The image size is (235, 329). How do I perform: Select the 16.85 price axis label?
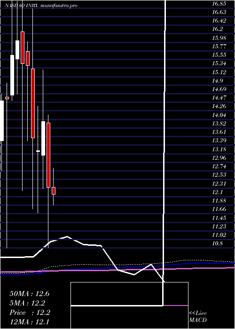coord(219,4)
